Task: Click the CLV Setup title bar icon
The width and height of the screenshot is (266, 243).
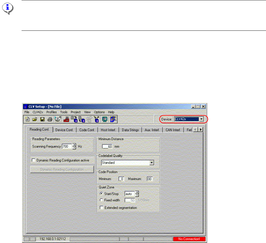Action: coord(25,107)
